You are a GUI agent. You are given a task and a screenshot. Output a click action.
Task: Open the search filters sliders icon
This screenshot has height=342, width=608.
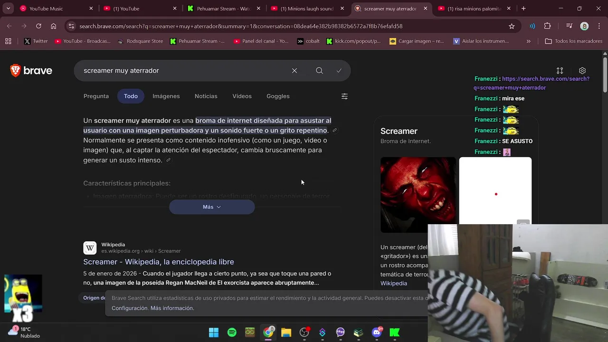pos(344,96)
